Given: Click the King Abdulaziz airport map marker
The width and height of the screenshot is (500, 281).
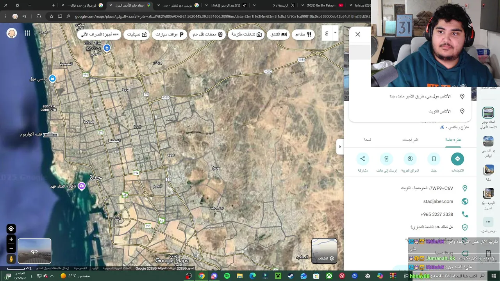Looking at the screenshot, I should point(107,48).
